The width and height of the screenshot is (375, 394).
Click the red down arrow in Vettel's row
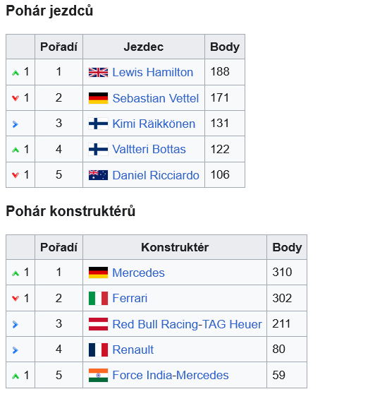click(x=16, y=98)
